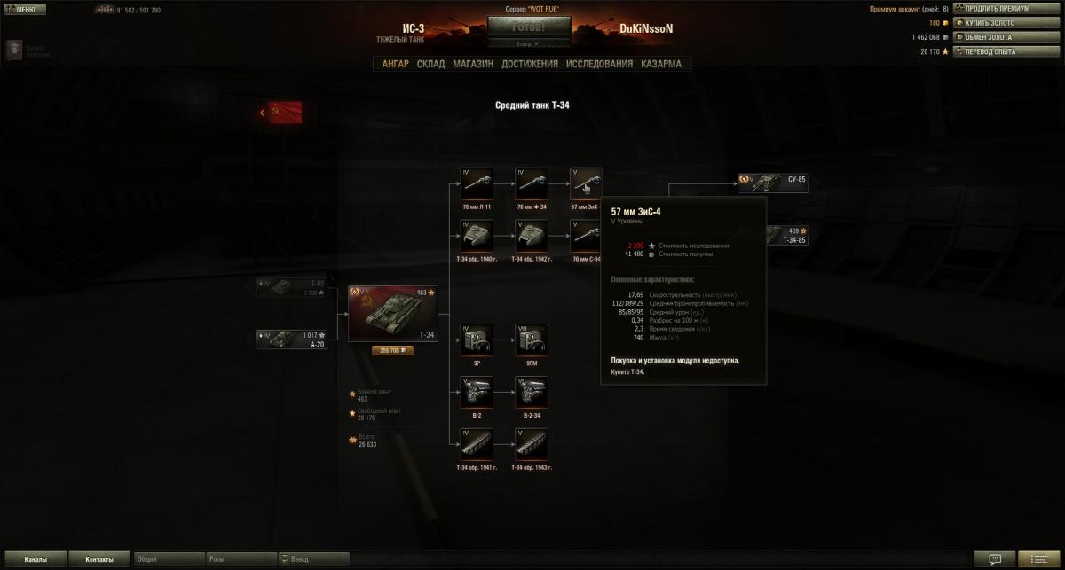Go back via the Soviet flag arrow
The height and width of the screenshot is (570, 1065).
tap(280, 113)
